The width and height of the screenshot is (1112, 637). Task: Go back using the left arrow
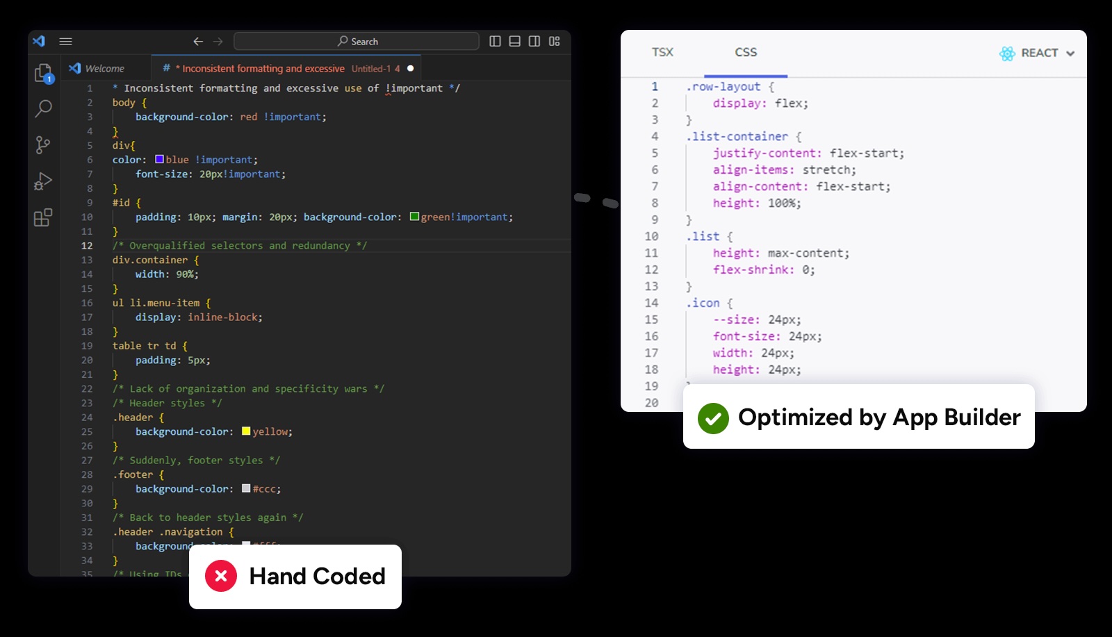pyautogui.click(x=198, y=42)
